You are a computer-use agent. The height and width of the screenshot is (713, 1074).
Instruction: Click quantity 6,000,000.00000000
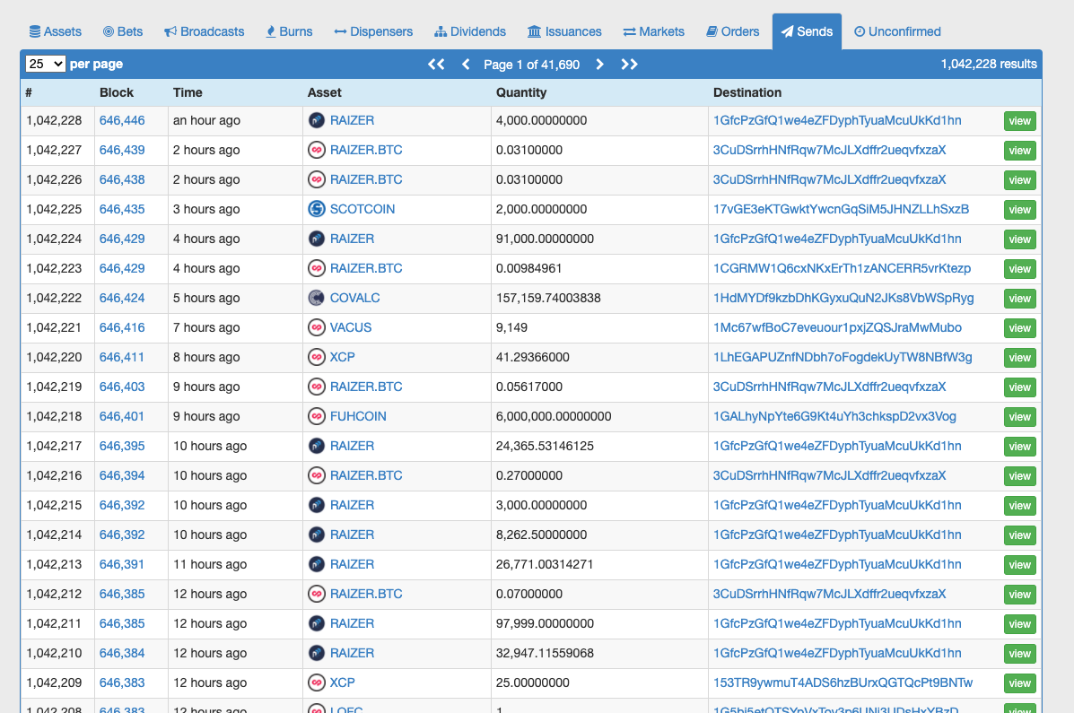(554, 416)
